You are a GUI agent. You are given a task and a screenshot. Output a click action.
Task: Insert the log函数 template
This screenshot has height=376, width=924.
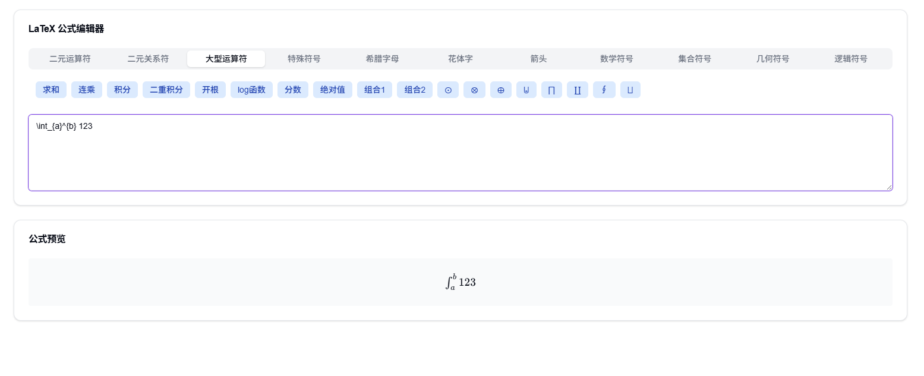click(x=251, y=90)
